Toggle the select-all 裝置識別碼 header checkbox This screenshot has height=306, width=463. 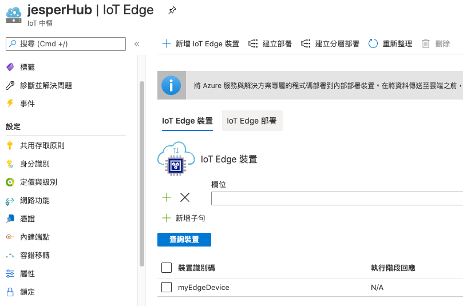coord(167,268)
